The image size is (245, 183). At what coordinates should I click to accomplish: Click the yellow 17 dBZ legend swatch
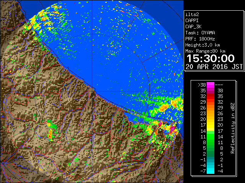coord(211,125)
